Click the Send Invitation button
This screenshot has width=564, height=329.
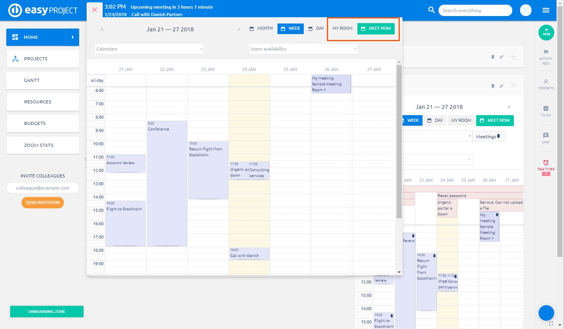[x=43, y=202]
